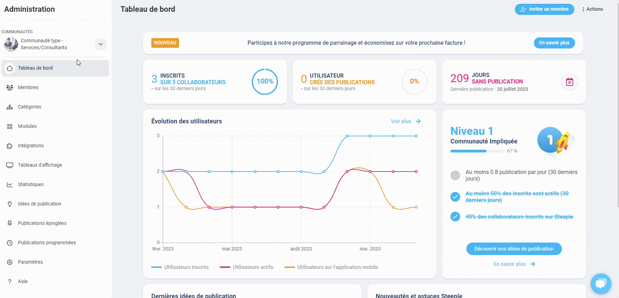Expand the Communauté type selector chevron
The image size is (619, 298).
(101, 44)
